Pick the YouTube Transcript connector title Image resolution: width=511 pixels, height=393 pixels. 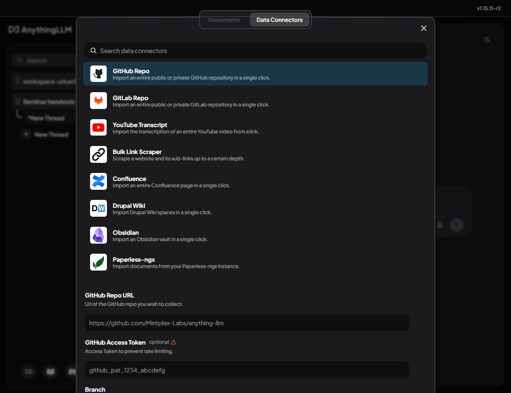pyautogui.click(x=140, y=125)
